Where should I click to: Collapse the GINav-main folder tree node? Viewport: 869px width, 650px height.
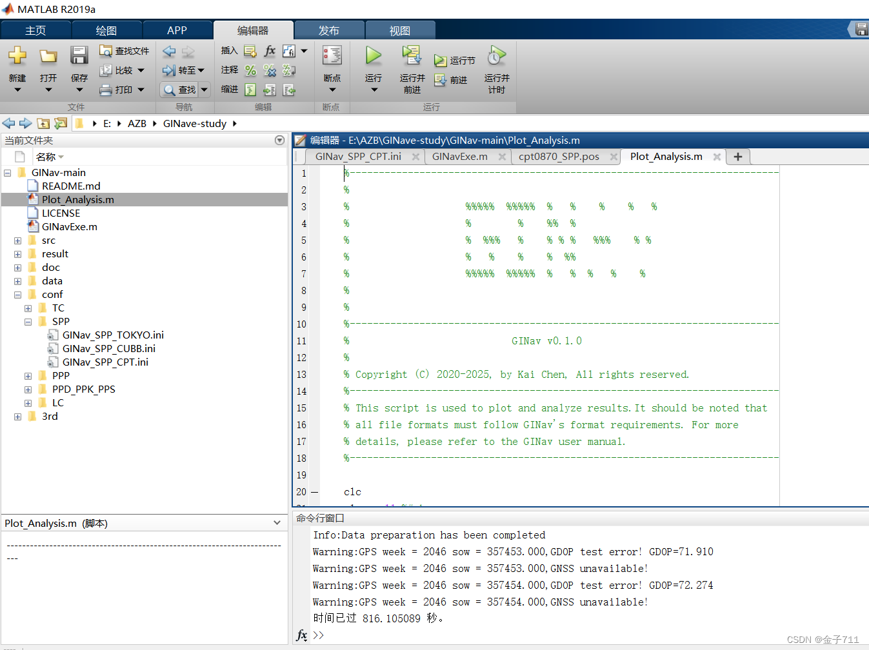[x=8, y=173]
